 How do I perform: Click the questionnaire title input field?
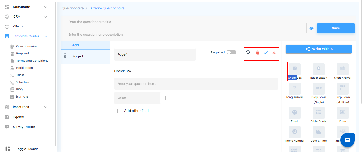pyautogui.click(x=183, y=22)
